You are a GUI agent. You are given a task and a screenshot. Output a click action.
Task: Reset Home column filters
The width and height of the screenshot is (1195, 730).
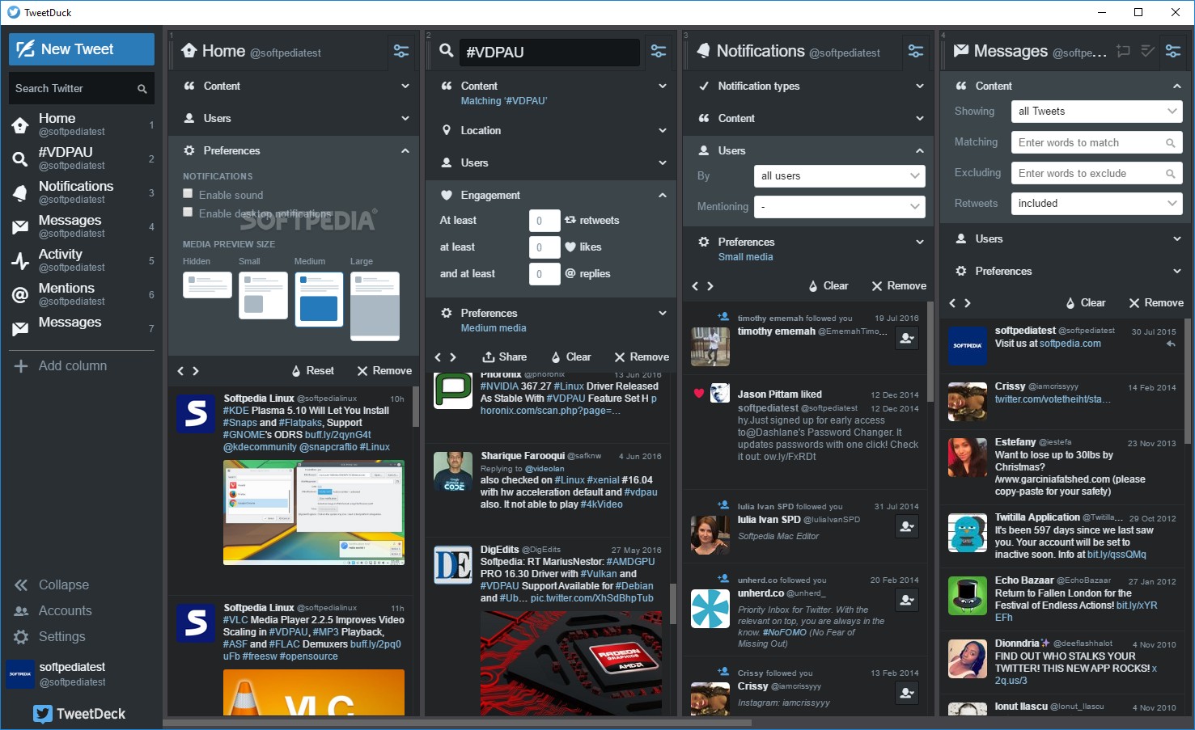point(313,371)
